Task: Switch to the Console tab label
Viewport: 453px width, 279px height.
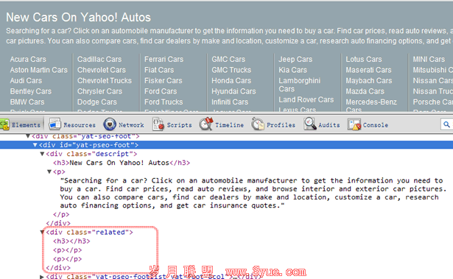Action: [375, 125]
